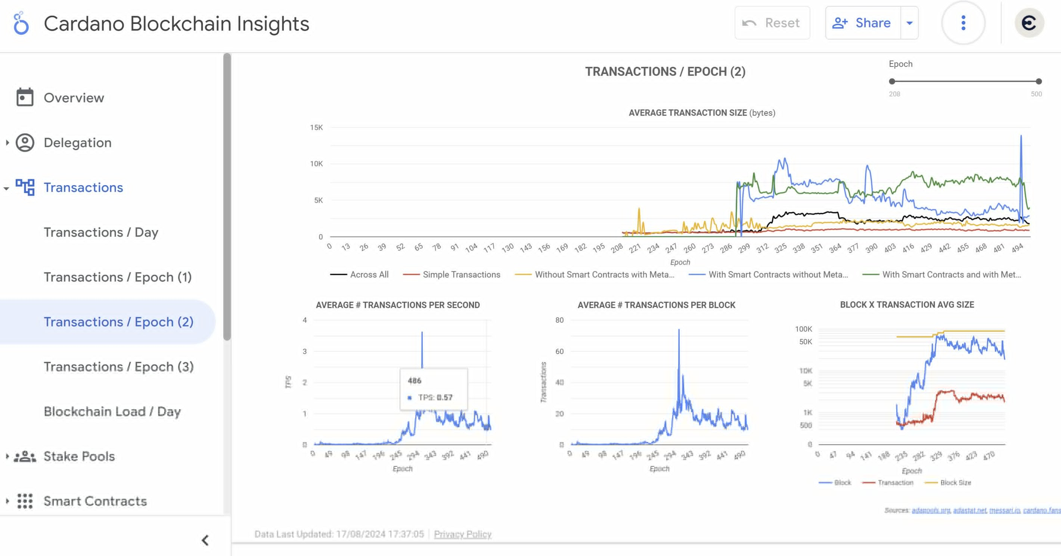1061x556 pixels.
Task: Navigate to Transactions / Epoch (3)
Action: [x=118, y=366]
